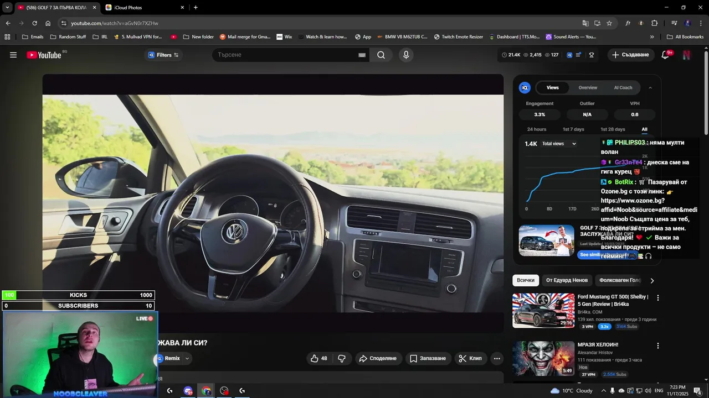The height and width of the screenshot is (398, 709).
Task: Select the 1st 28 days range
Action: (x=613, y=129)
